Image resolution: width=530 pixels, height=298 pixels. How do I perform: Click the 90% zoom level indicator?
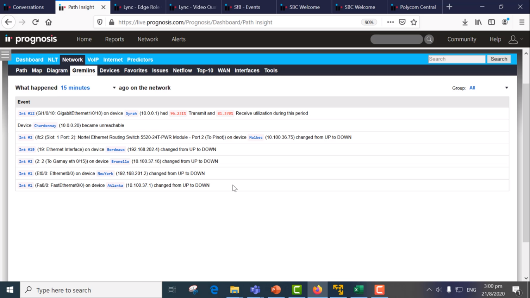click(369, 22)
